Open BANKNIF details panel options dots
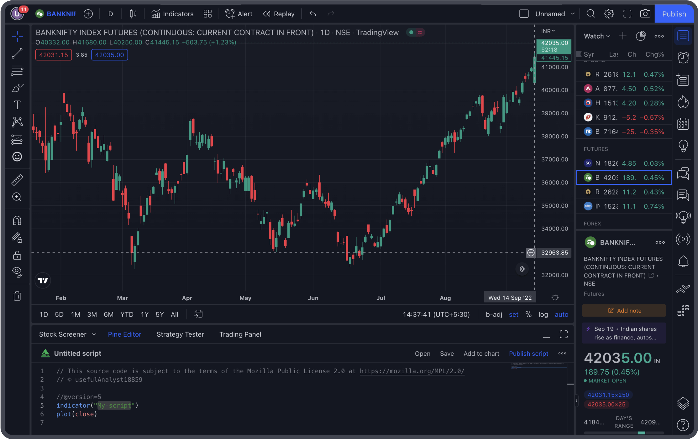The image size is (698, 439). tap(660, 242)
